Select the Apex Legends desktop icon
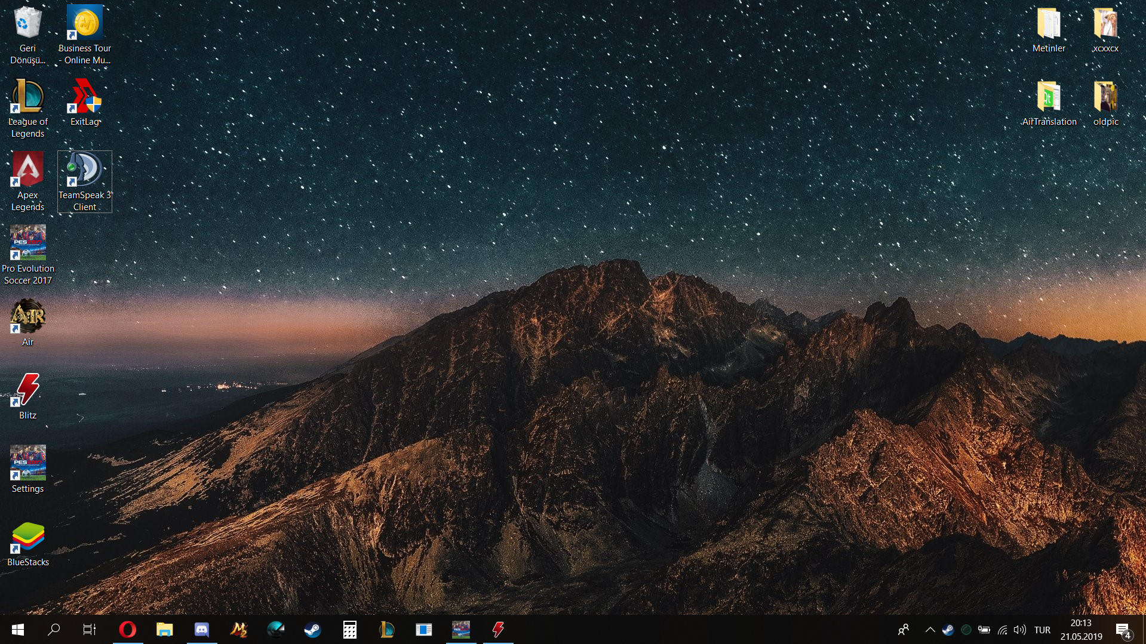The height and width of the screenshot is (644, 1146). pos(27,183)
